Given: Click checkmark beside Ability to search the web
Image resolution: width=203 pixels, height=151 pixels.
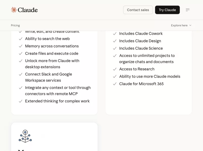Looking at the screenshot, I should tap(21, 39).
